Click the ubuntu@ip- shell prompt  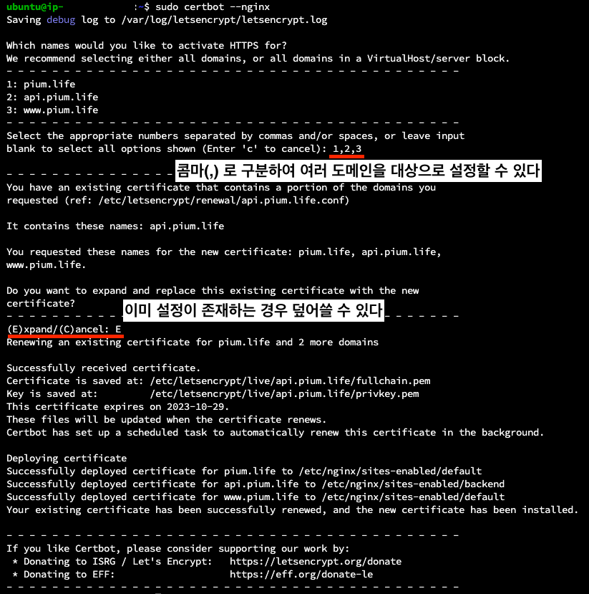[x=35, y=7]
